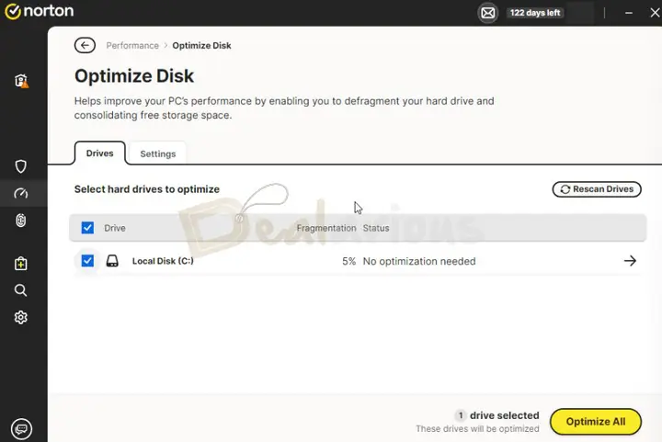Image resolution: width=662 pixels, height=442 pixels.
Task: Click the Drive column header label
Action: (115, 228)
